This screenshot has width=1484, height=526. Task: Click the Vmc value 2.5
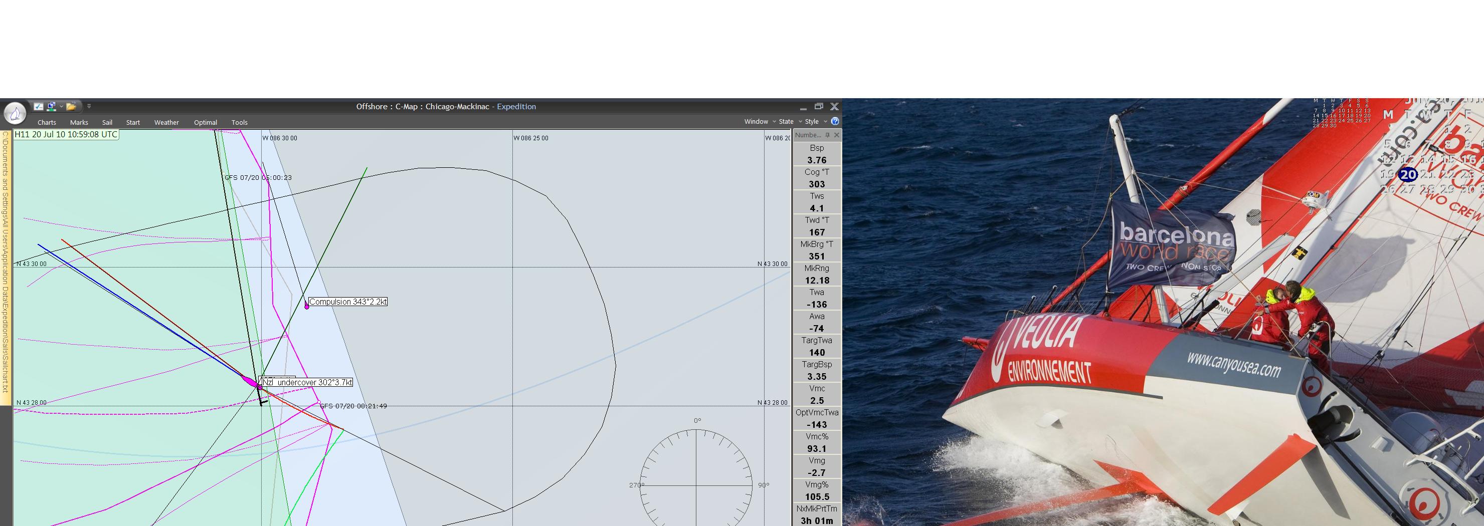pyautogui.click(x=817, y=401)
